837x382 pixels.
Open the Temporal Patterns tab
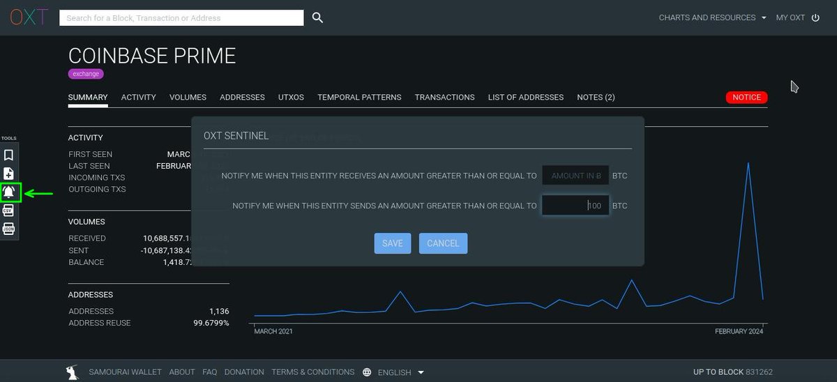pos(359,98)
